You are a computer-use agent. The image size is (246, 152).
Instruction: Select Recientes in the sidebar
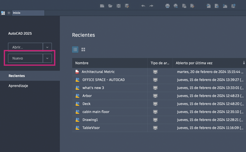pyautogui.click(x=30, y=76)
